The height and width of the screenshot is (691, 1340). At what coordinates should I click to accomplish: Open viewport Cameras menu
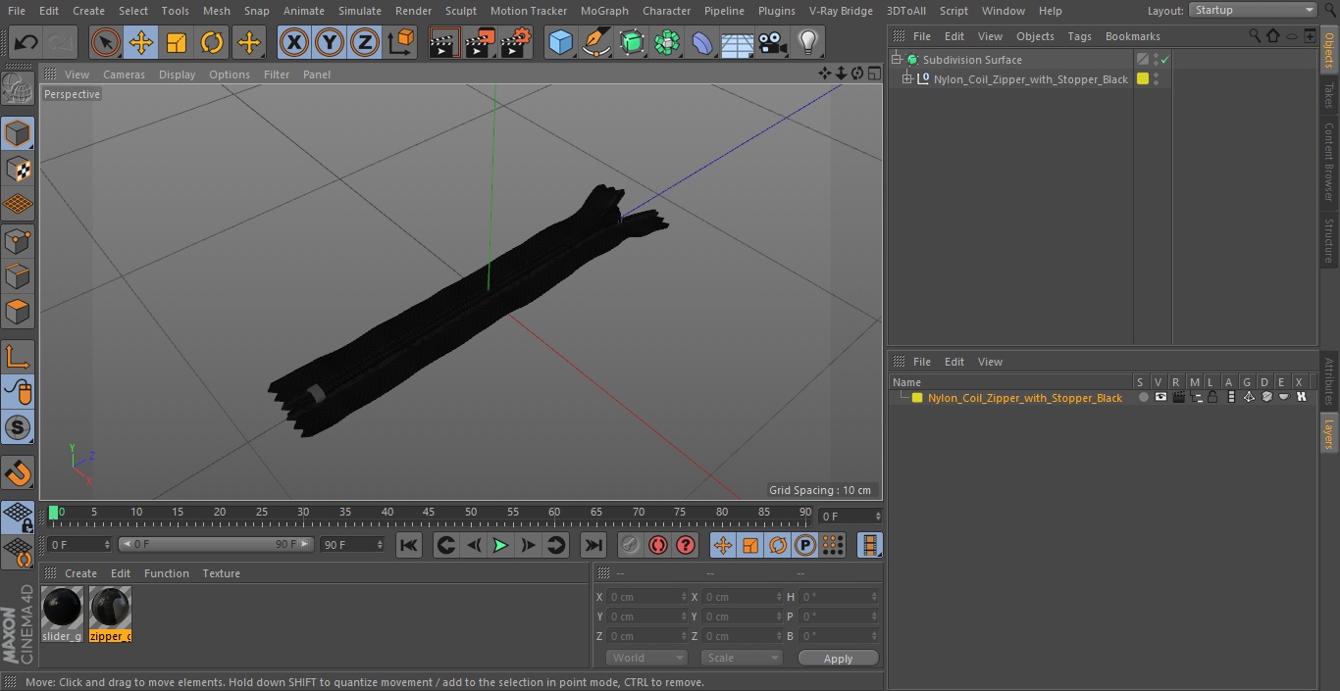[124, 74]
